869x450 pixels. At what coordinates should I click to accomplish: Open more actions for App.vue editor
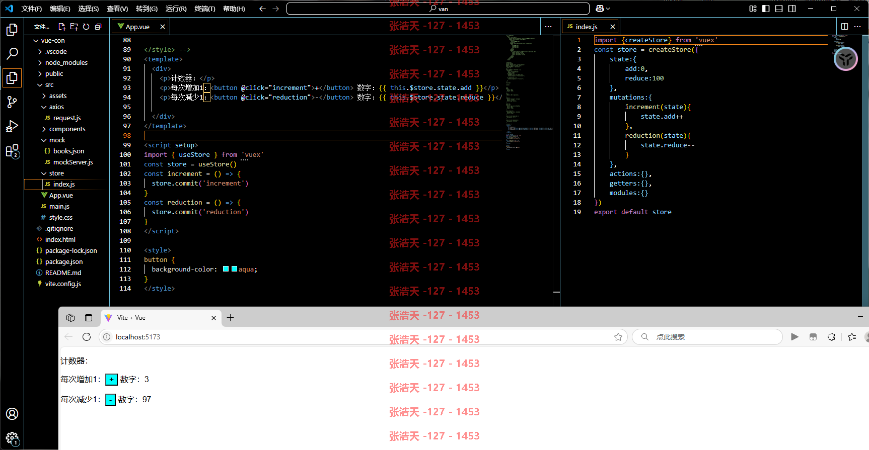tap(548, 27)
